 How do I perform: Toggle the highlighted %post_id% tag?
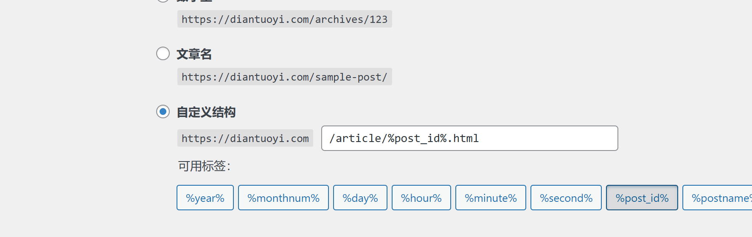pyautogui.click(x=642, y=198)
